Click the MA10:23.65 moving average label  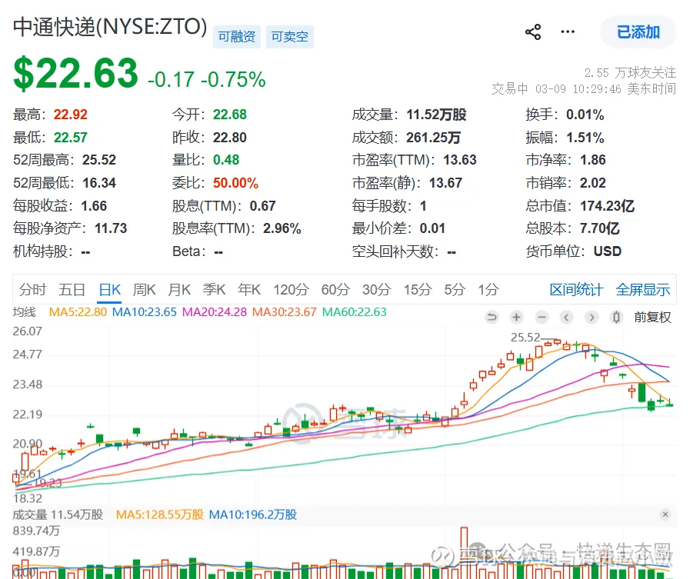click(x=144, y=312)
